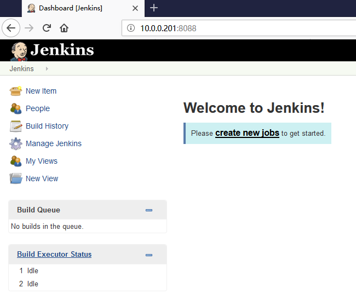Open the Manage Jenkins link
Viewport: 356px width, 294px height.
[54, 143]
